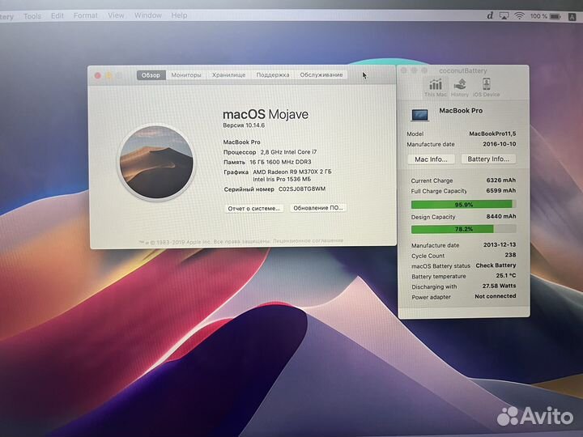Click the Обновление ПО... button
583x437 pixels.
coord(318,208)
